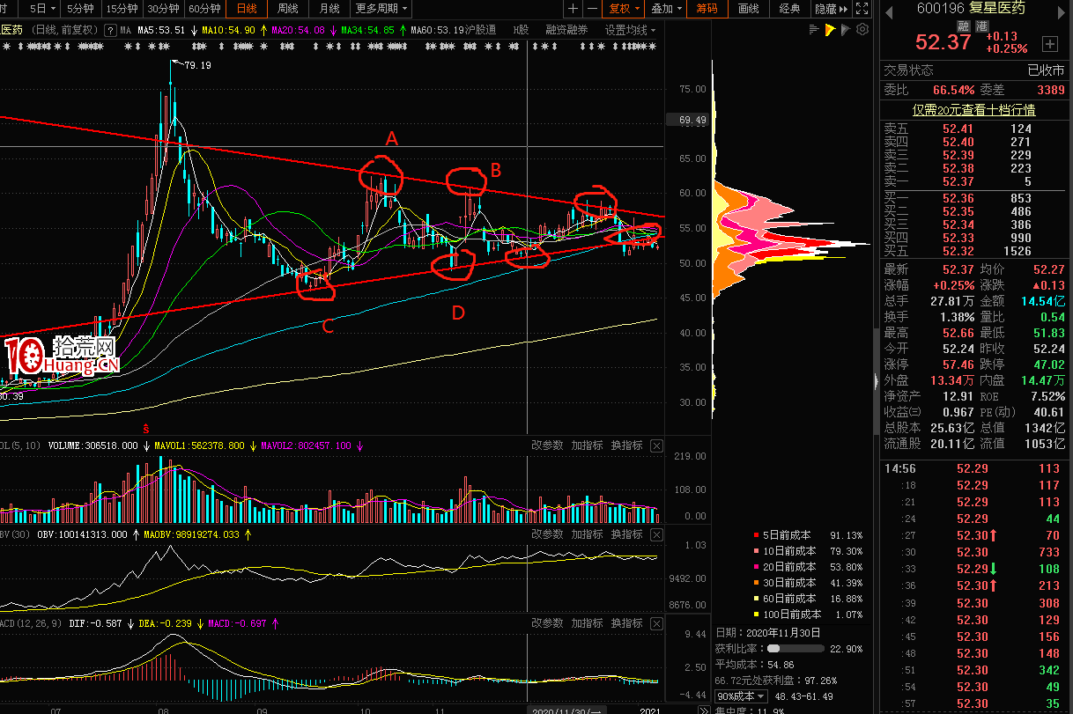Toggle the 筹码 chip distribution panel

(x=706, y=9)
